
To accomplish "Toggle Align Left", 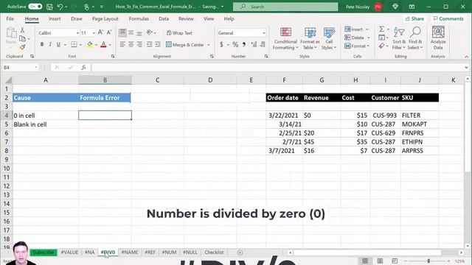I will (122, 44).
